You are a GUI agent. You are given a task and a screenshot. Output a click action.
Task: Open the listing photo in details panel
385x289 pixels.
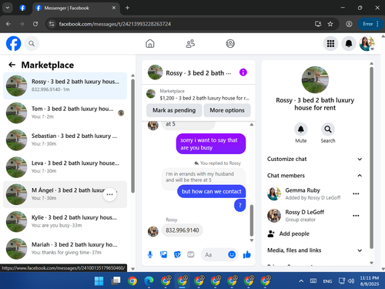pyautogui.click(x=315, y=79)
